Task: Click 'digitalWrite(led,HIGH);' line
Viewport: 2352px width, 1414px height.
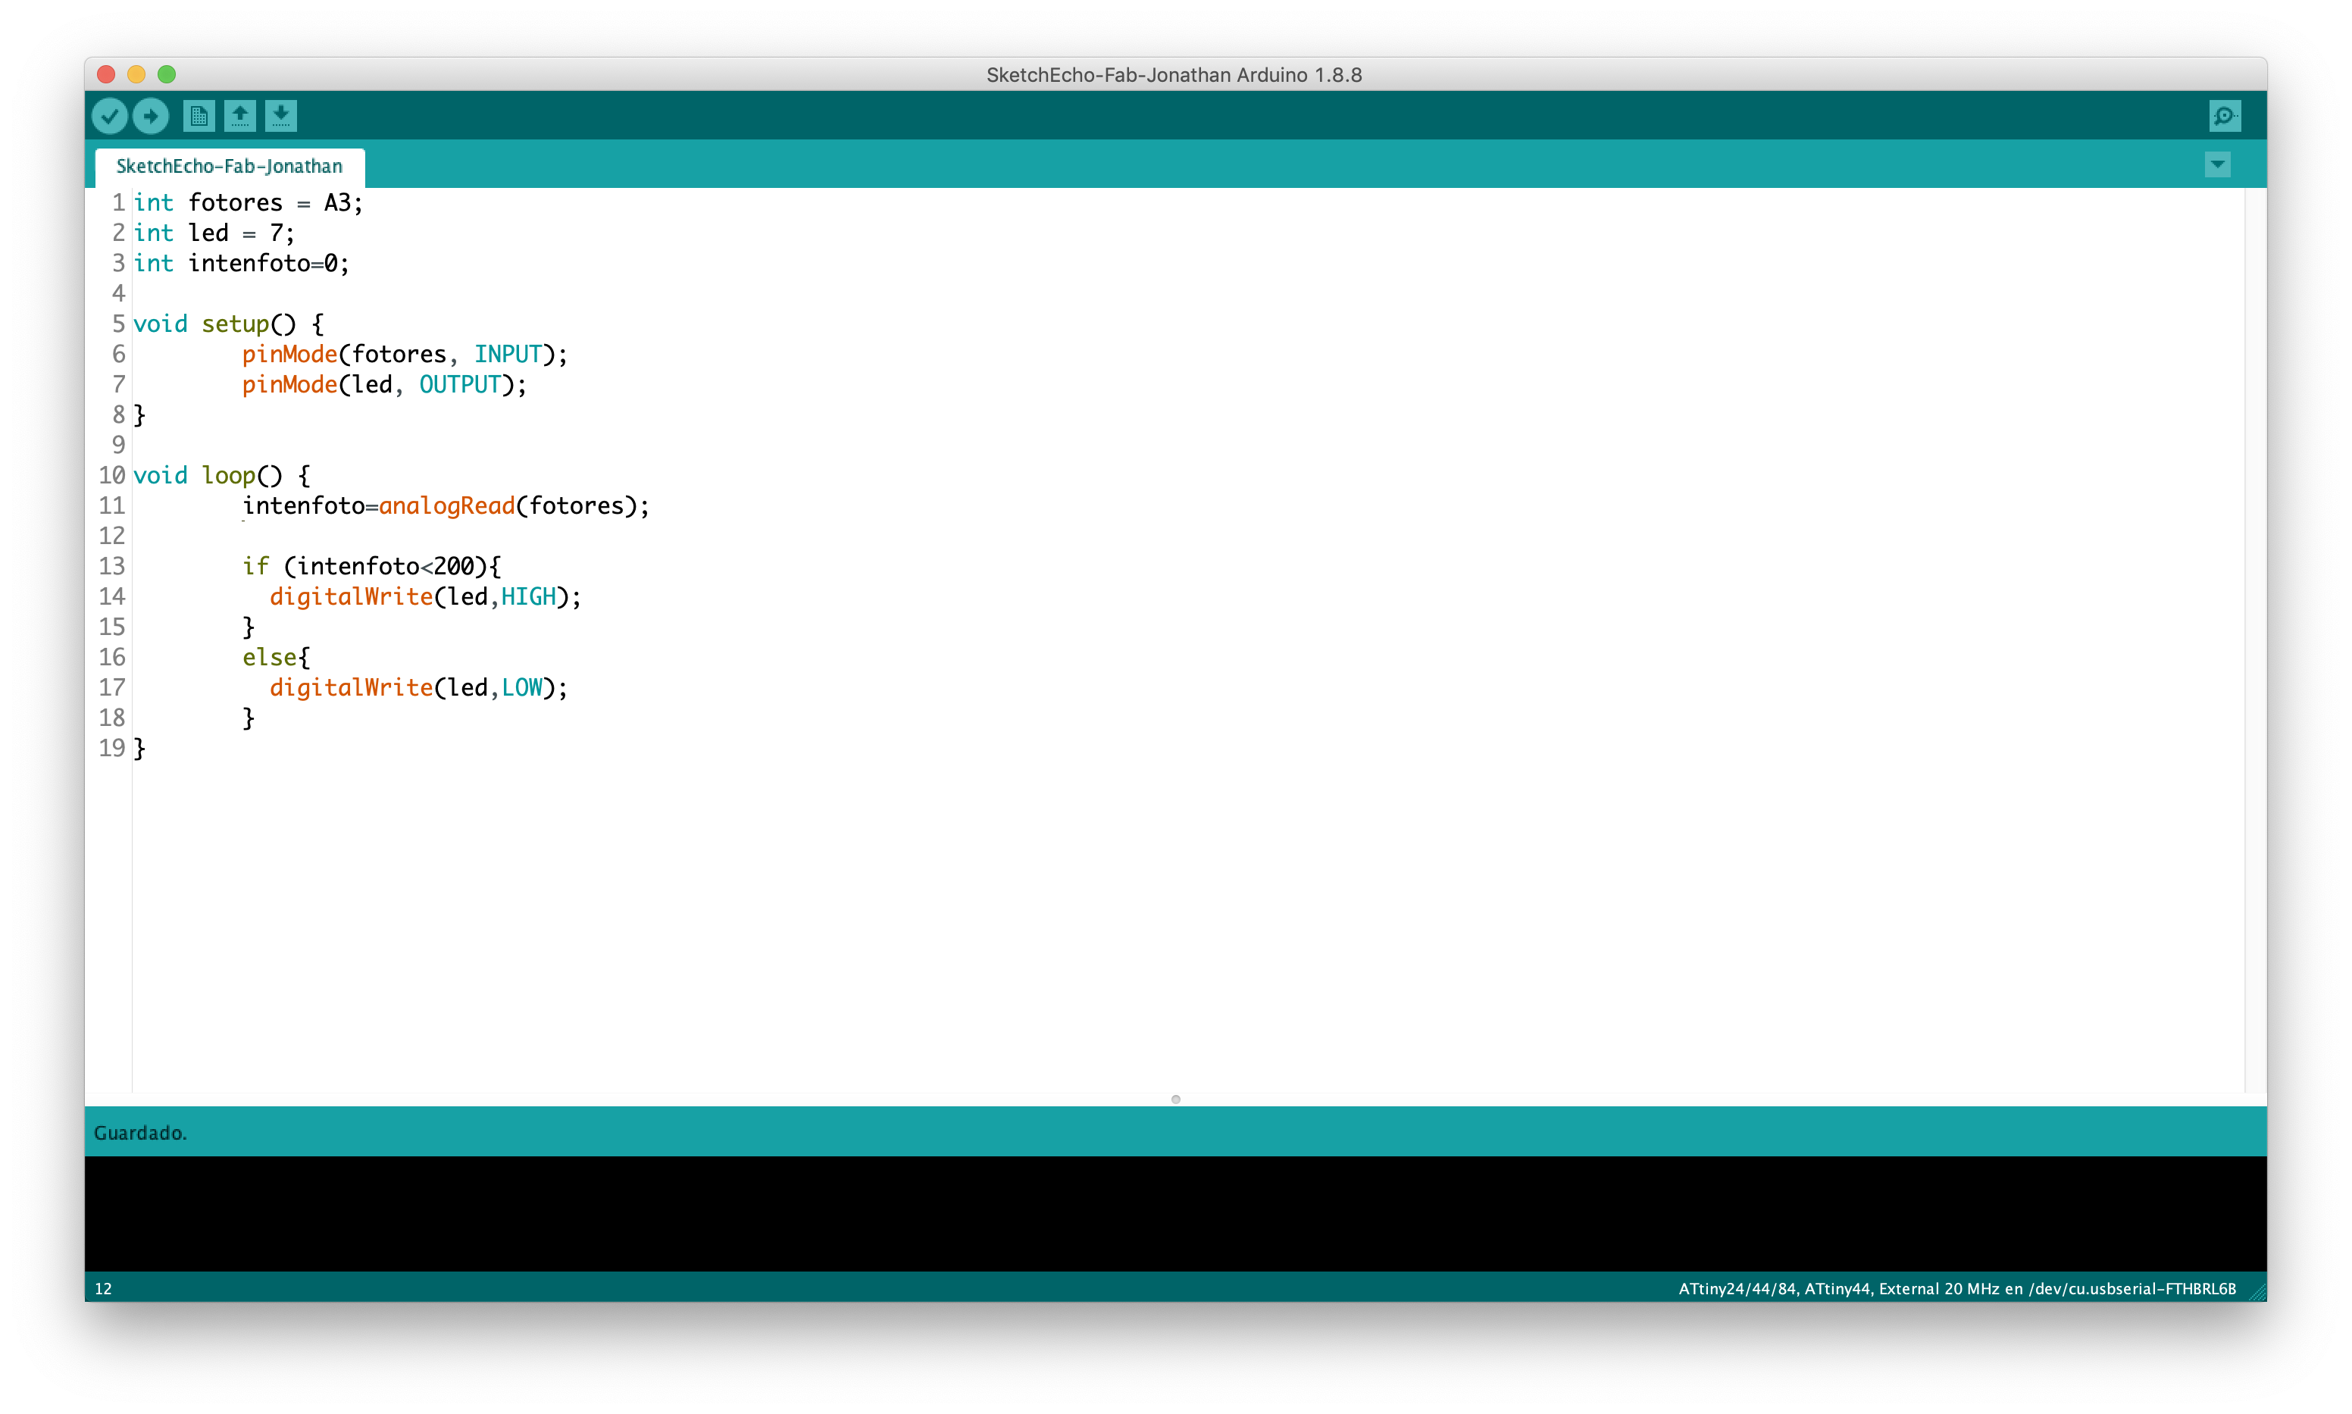Action: coord(425,597)
